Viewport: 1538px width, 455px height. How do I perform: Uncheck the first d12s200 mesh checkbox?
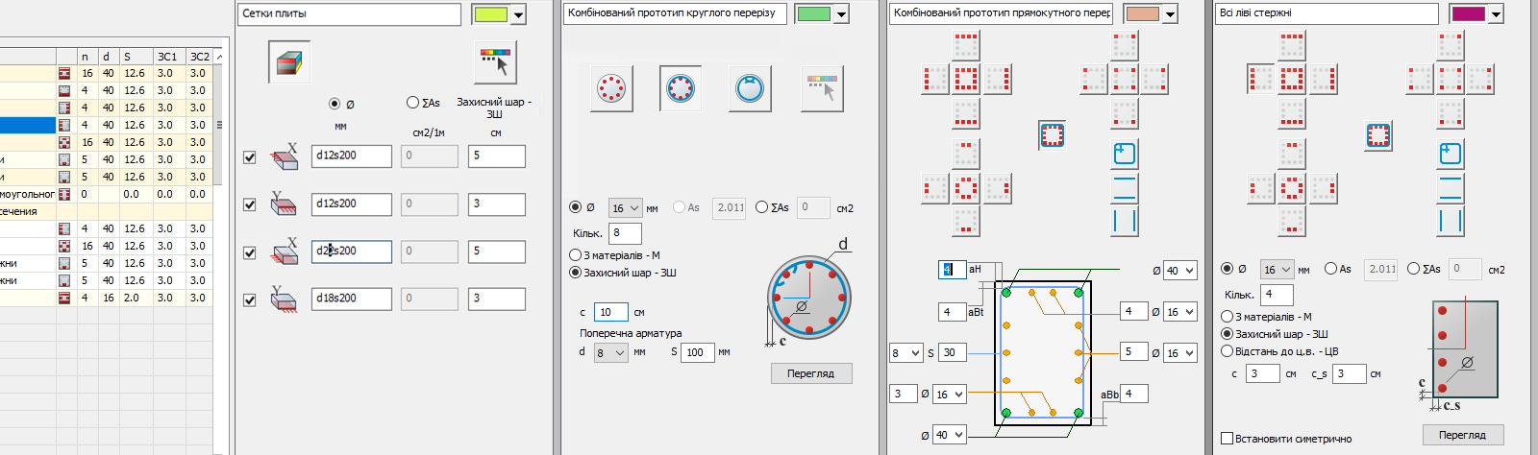[x=250, y=156]
